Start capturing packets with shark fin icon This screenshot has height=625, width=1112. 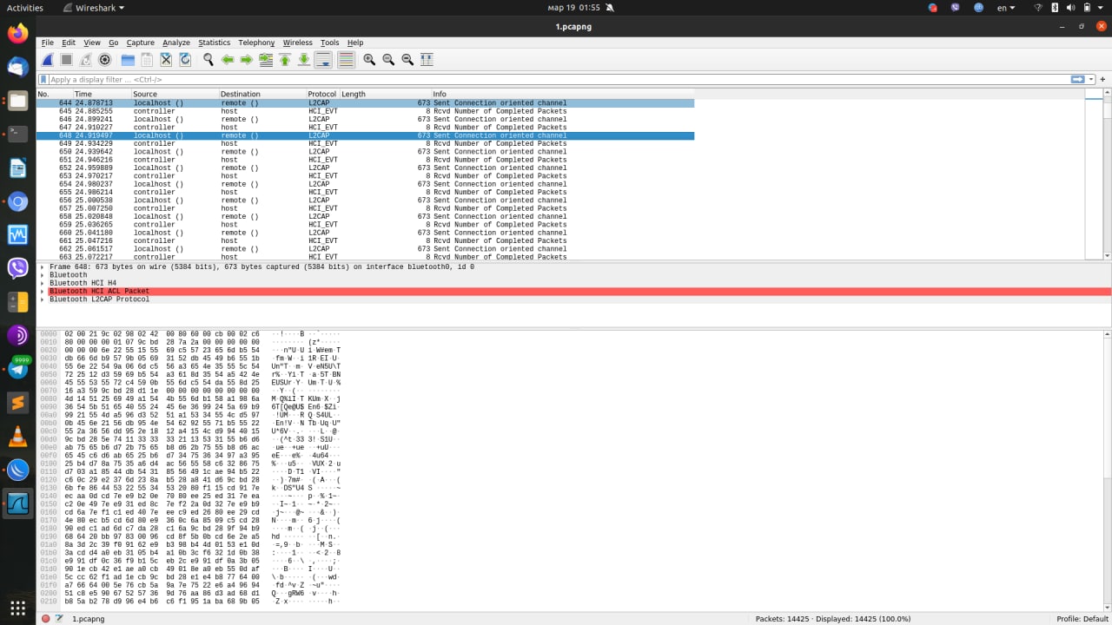47,60
